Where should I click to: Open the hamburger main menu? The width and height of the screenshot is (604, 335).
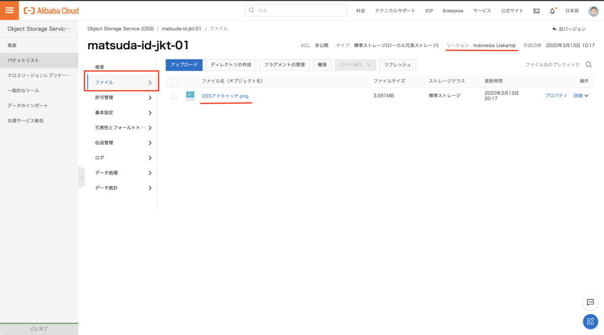pos(9,11)
